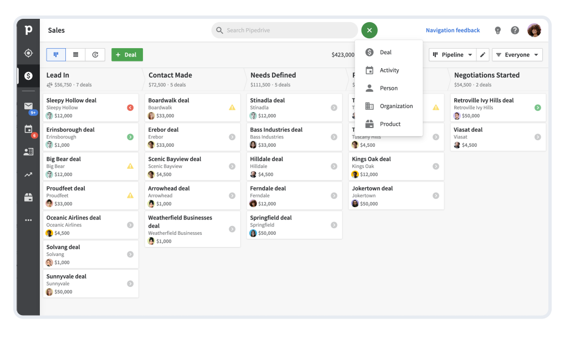Click the warning icon on Proudfeet deal

pyautogui.click(x=130, y=196)
